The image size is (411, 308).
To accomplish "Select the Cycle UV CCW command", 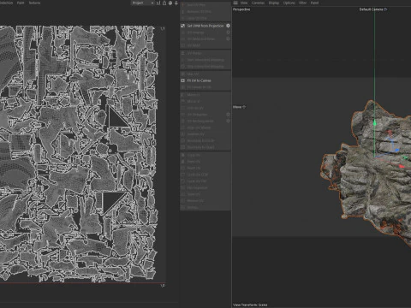I will 198,175.
